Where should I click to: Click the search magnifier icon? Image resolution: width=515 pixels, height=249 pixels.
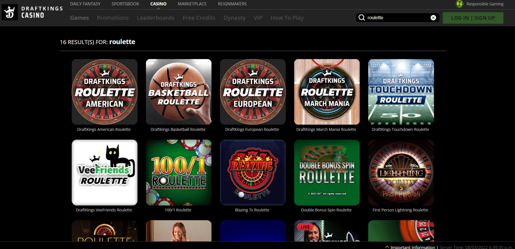click(x=361, y=18)
